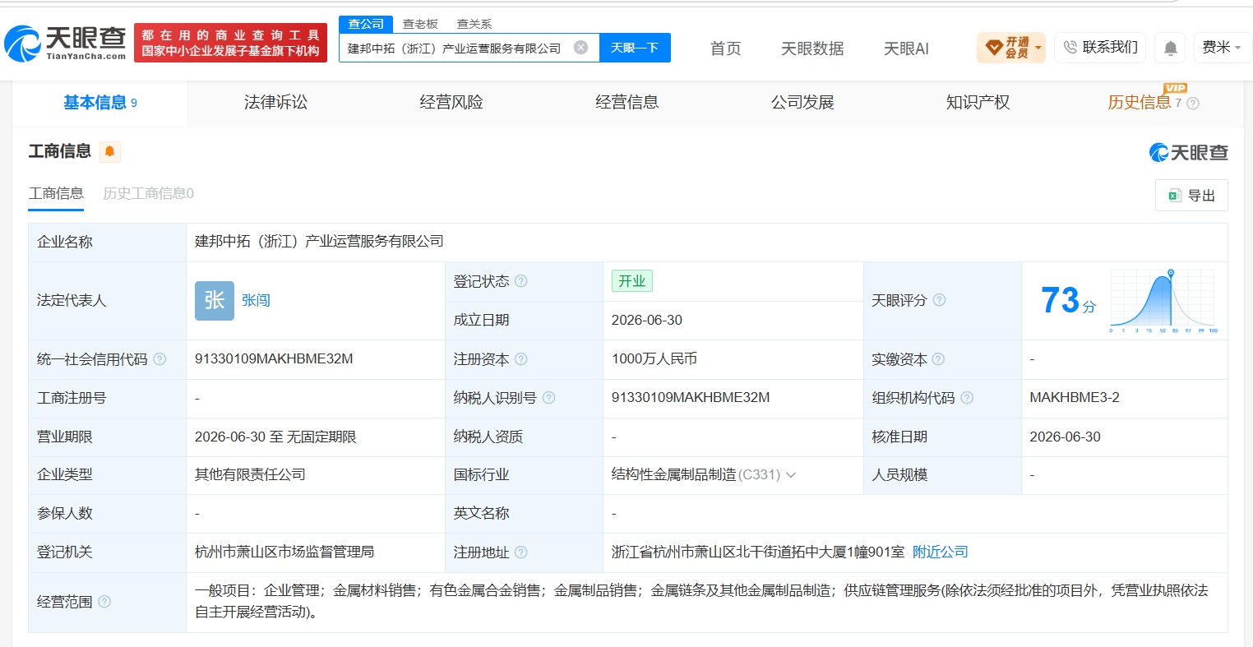Select the 历史工商信息0 sub-tab
1253x647 pixels.
point(148,194)
